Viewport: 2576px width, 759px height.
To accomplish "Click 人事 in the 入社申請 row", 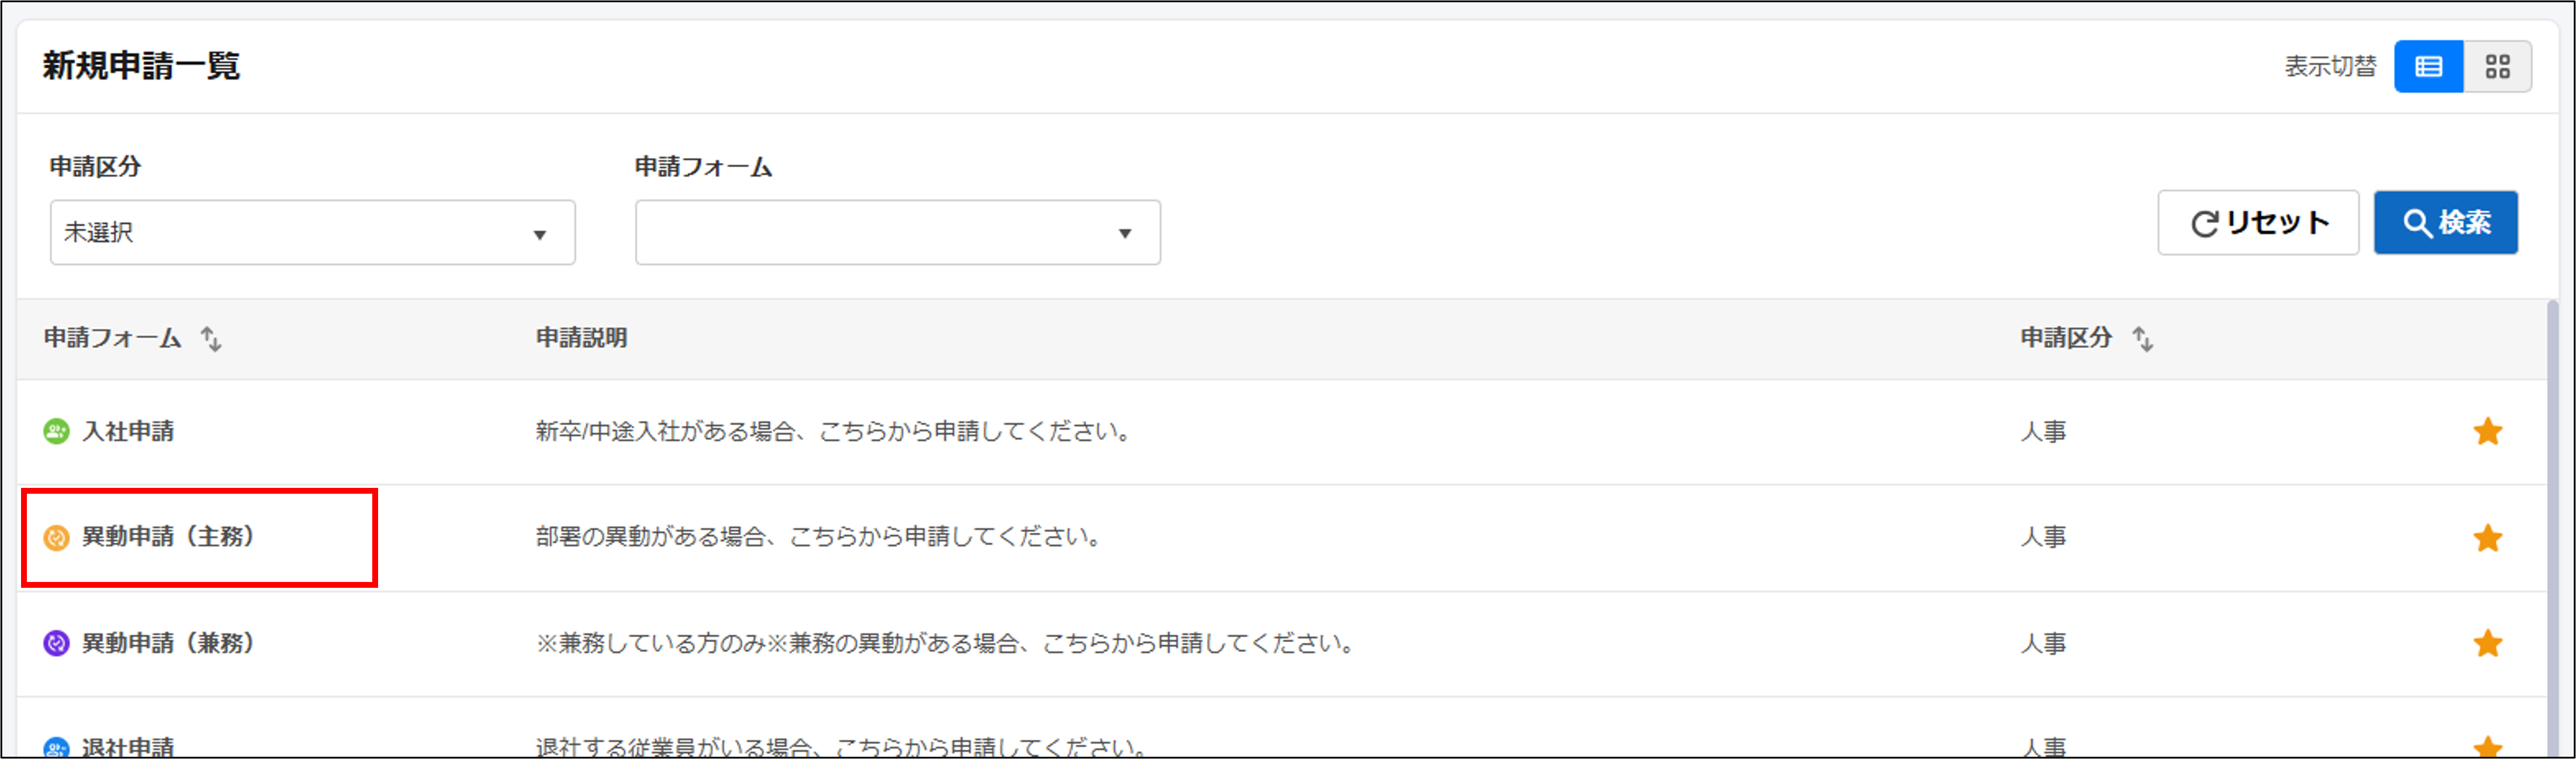I will click(x=2043, y=432).
